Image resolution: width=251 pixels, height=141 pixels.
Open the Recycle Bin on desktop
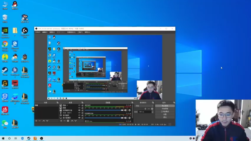click(x=5, y=18)
